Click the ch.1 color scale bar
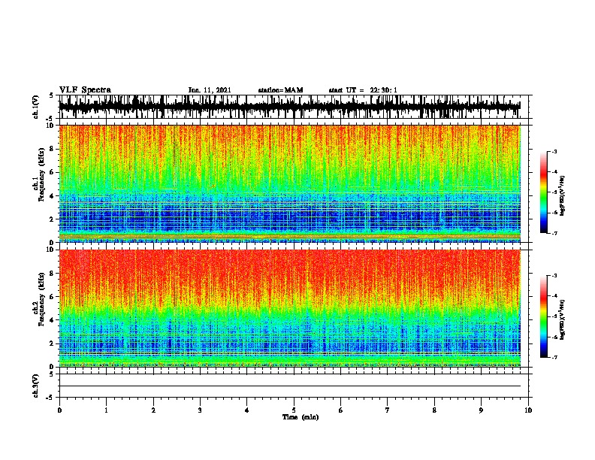The width and height of the screenshot is (595, 460). point(543,192)
